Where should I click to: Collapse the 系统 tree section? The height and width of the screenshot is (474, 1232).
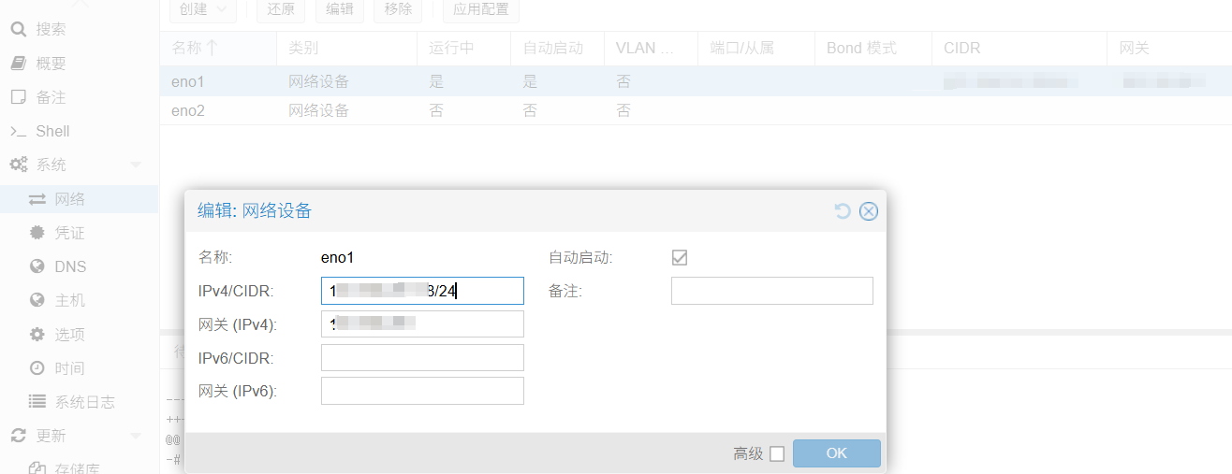(x=136, y=165)
